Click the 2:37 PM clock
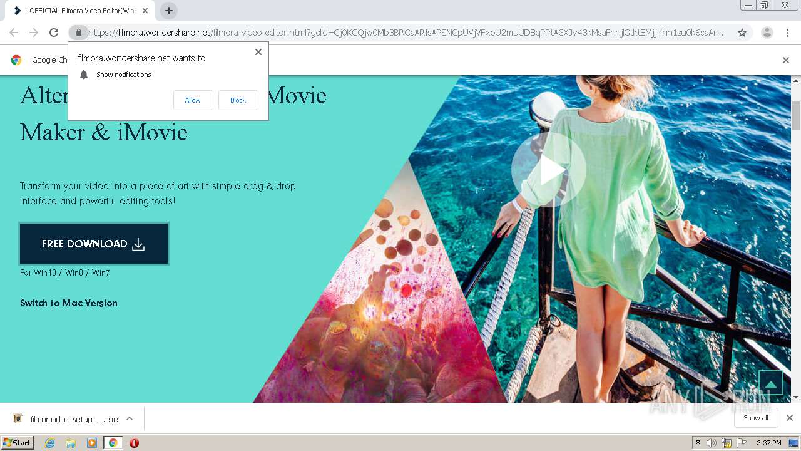This screenshot has height=451, width=801. tap(769, 443)
